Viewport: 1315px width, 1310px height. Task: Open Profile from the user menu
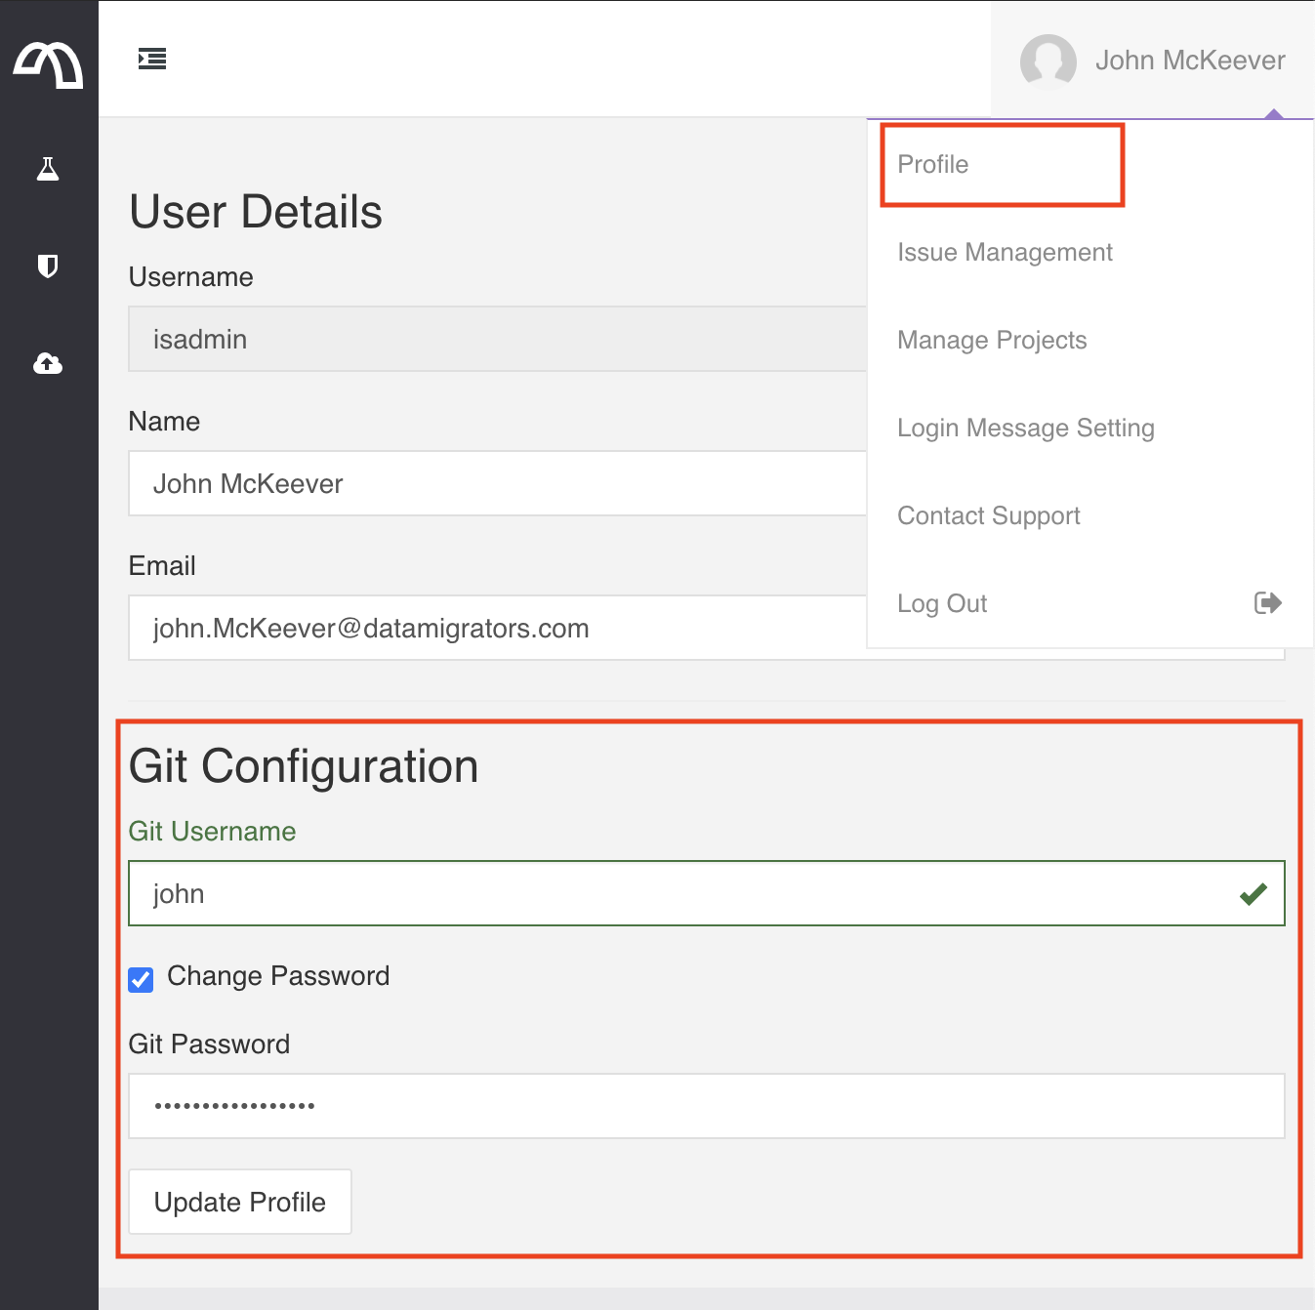point(933,164)
